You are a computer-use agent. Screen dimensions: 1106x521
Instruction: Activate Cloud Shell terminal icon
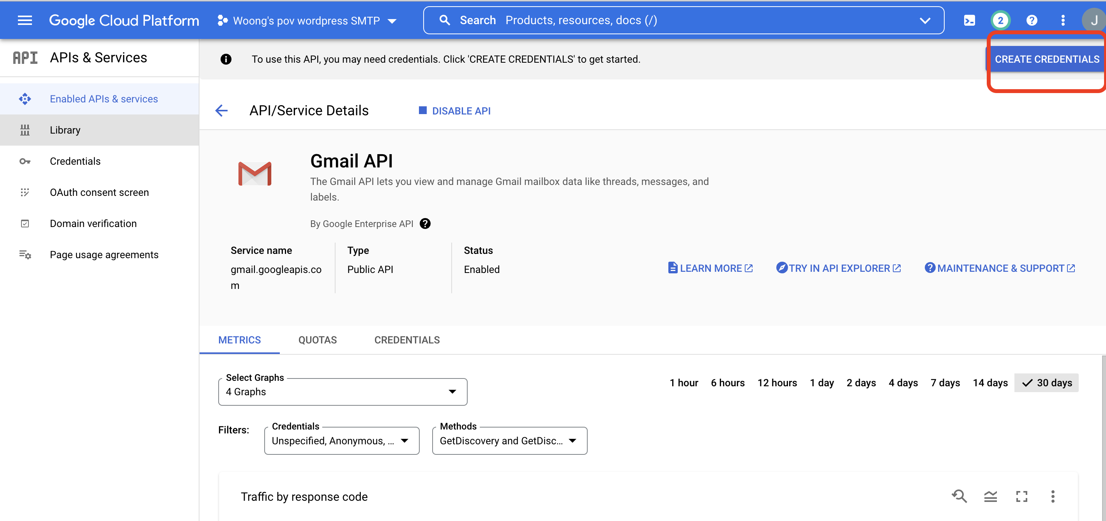[x=969, y=20]
